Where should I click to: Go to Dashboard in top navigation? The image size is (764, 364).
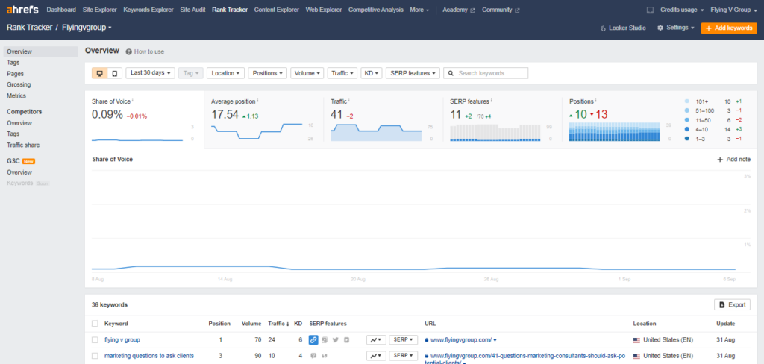click(61, 10)
